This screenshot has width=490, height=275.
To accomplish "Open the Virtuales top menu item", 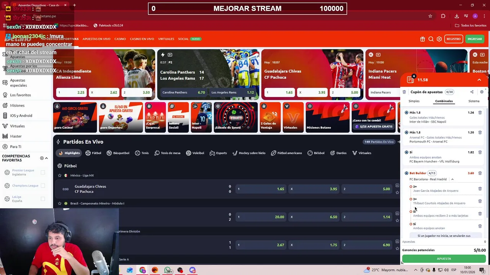I will [166, 39].
